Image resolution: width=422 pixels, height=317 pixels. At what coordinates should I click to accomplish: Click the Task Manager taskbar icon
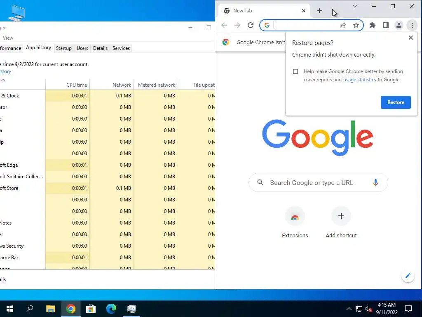click(x=131, y=309)
